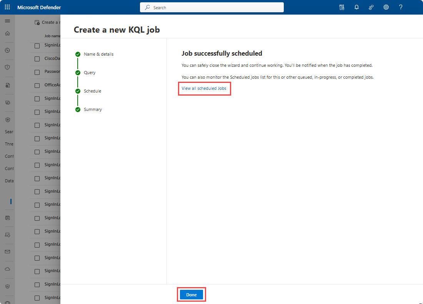423x304 pixels.
Task: Open the Thre item in the sidebar
Action: [x=9, y=144]
